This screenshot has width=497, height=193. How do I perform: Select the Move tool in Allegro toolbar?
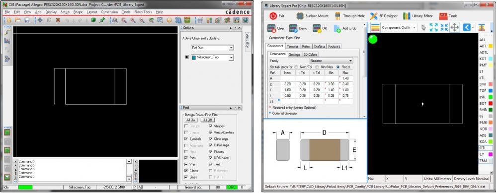pos(40,20)
